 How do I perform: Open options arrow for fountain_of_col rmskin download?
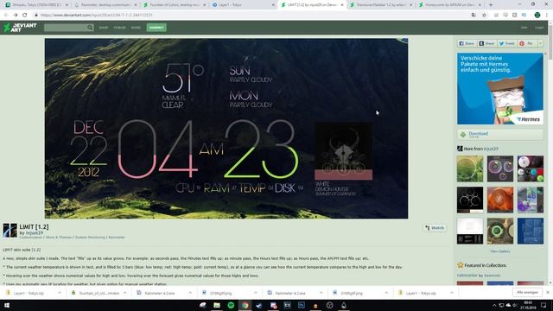(x=124, y=293)
